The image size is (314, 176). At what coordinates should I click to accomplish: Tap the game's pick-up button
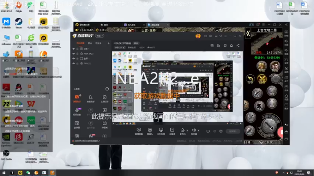[250, 79]
